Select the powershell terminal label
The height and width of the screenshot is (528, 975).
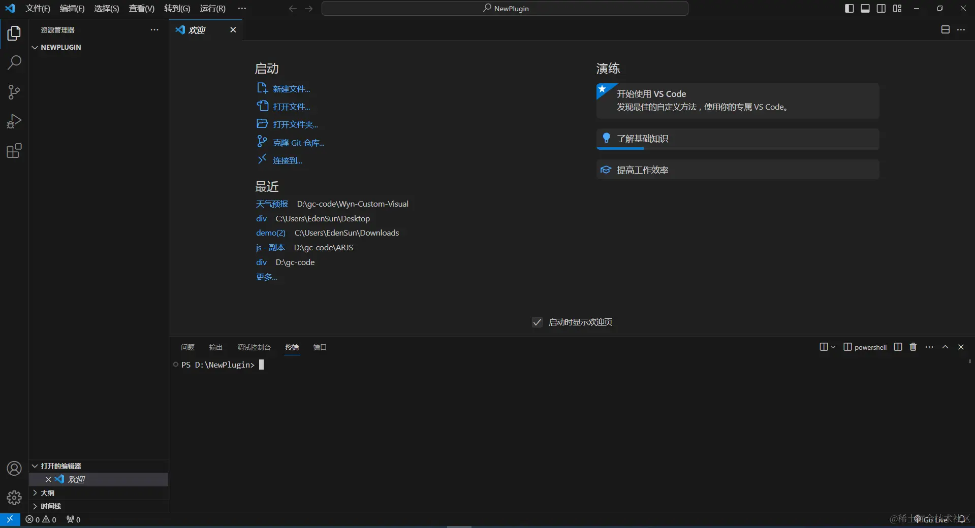coord(865,347)
